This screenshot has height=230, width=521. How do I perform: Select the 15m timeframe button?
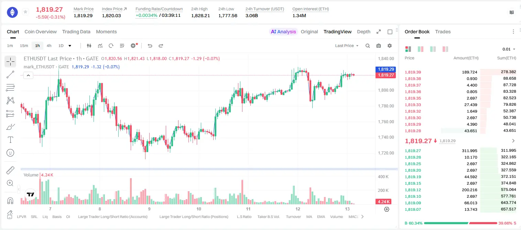tap(24, 46)
